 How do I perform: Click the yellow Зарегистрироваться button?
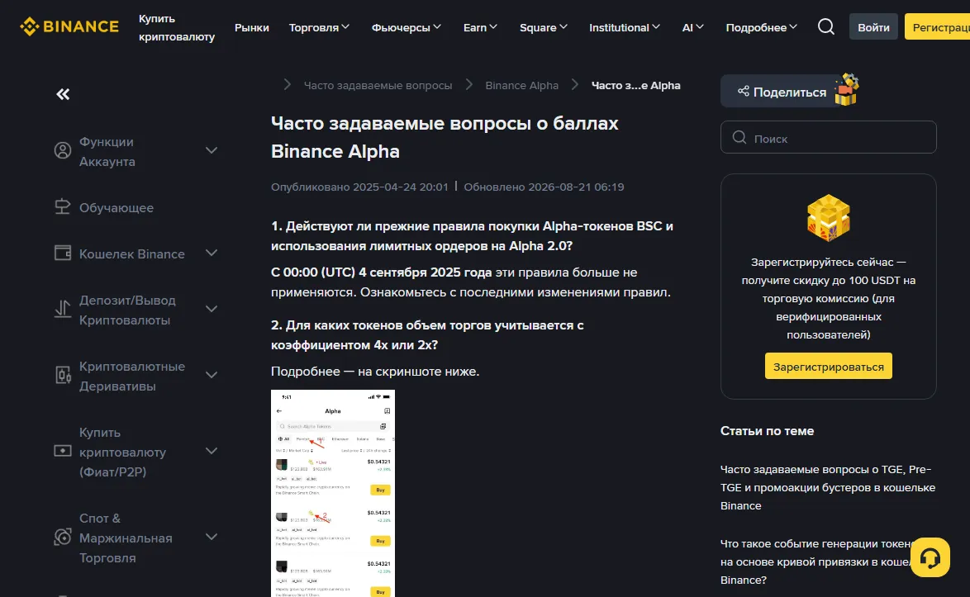[x=829, y=367]
